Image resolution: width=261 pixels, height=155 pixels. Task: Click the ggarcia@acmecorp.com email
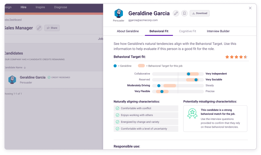click(143, 20)
